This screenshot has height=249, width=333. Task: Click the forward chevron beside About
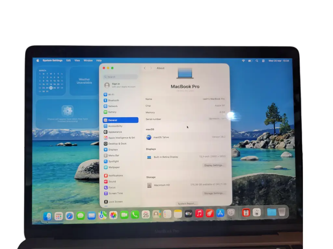click(151, 68)
